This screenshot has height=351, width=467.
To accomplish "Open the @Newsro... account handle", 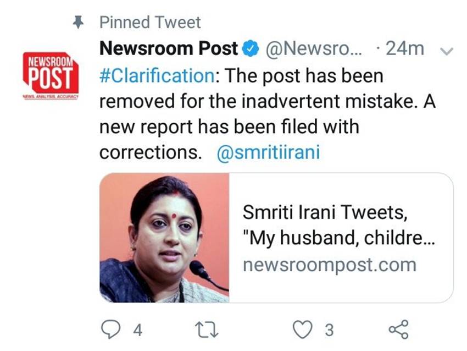I will pos(314,49).
